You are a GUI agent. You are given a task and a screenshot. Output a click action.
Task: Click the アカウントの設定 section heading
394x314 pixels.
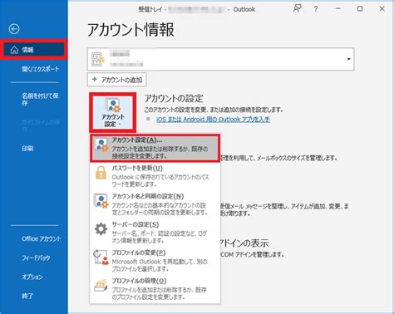(174, 98)
